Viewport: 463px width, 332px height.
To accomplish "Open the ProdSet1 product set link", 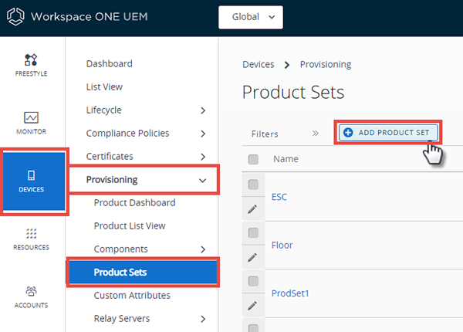I will click(x=290, y=293).
